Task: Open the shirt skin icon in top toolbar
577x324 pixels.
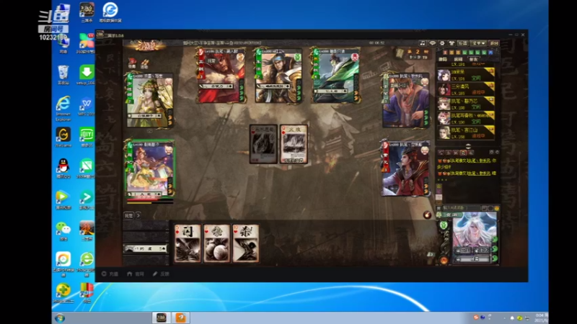Action: tap(452, 43)
